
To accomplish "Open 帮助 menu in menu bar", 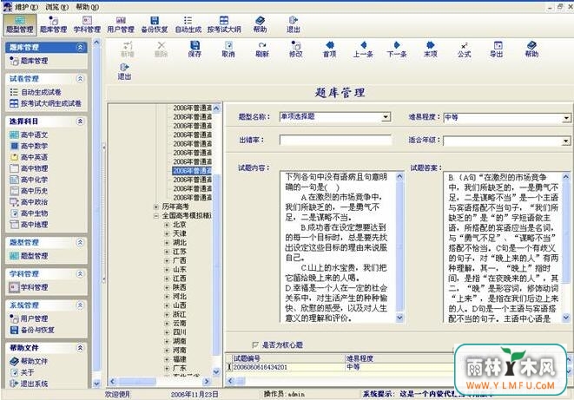I will pos(87,7).
